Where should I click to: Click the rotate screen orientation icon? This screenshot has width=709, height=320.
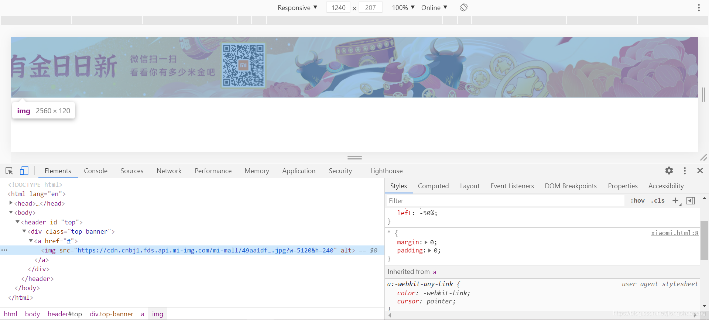[x=464, y=7]
